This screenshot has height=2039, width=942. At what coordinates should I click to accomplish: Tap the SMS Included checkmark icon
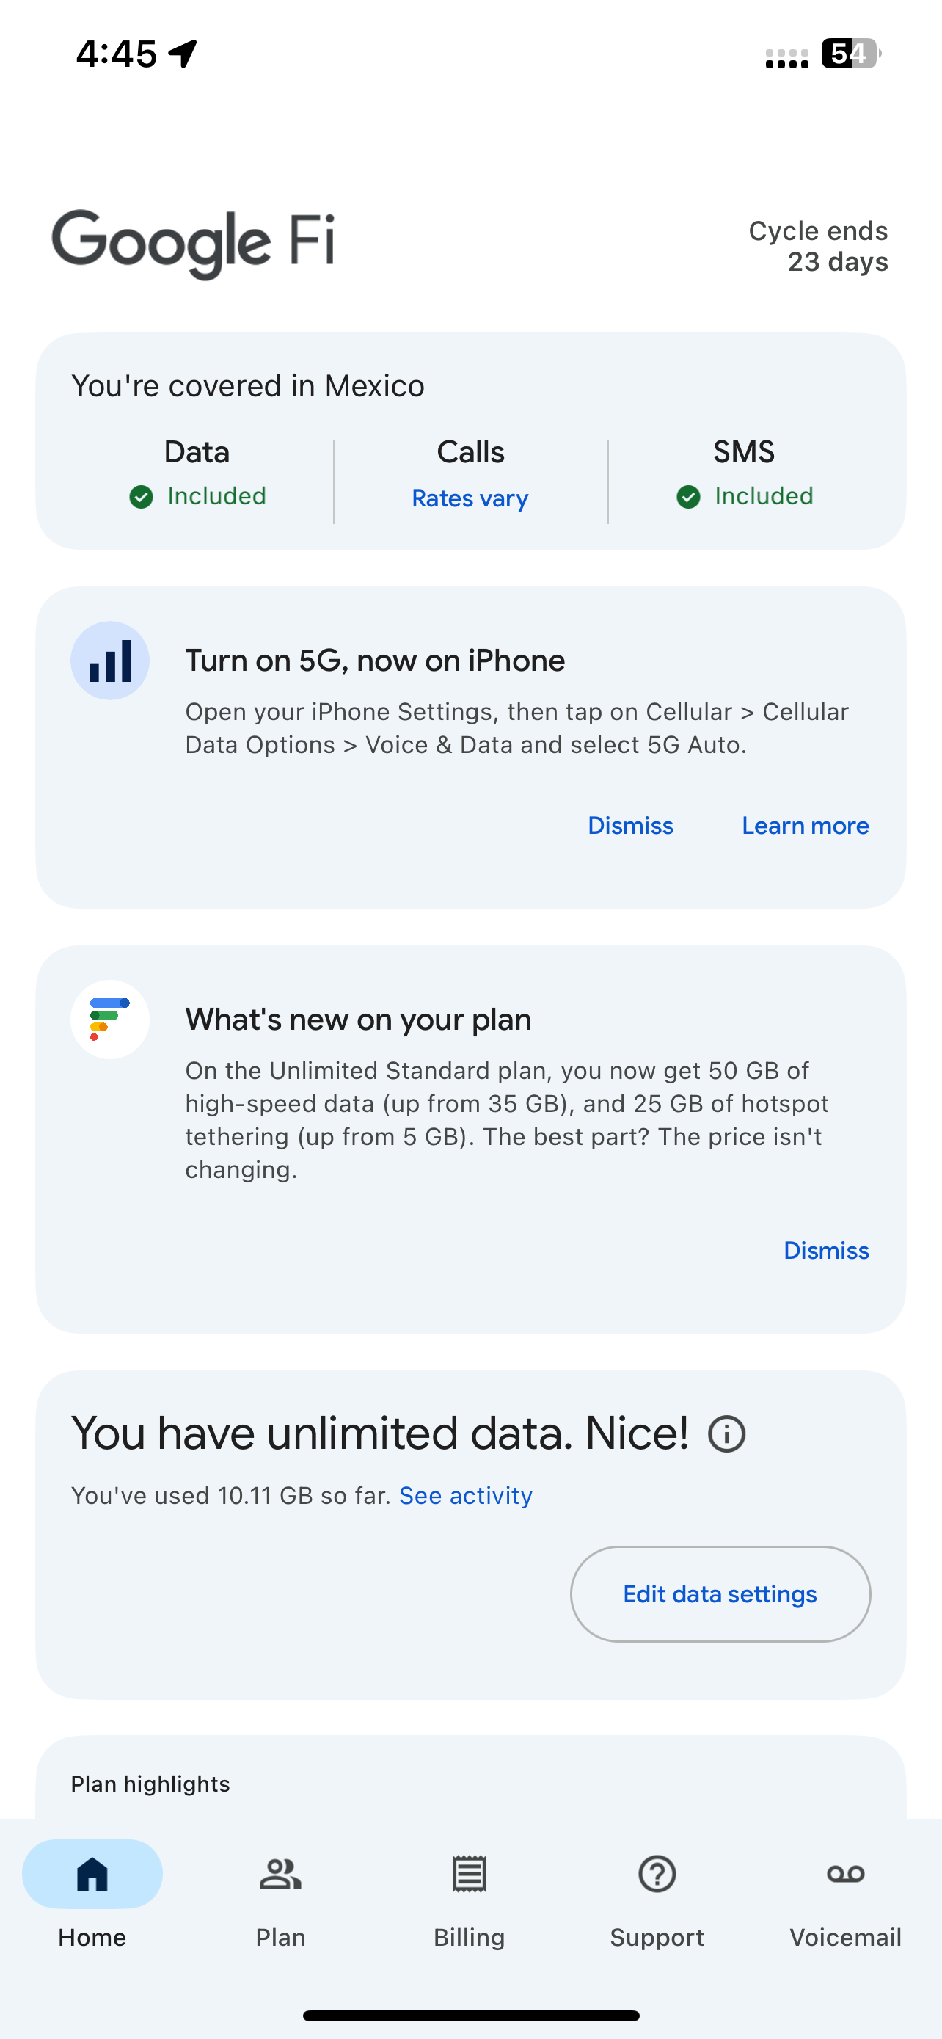coord(689,497)
